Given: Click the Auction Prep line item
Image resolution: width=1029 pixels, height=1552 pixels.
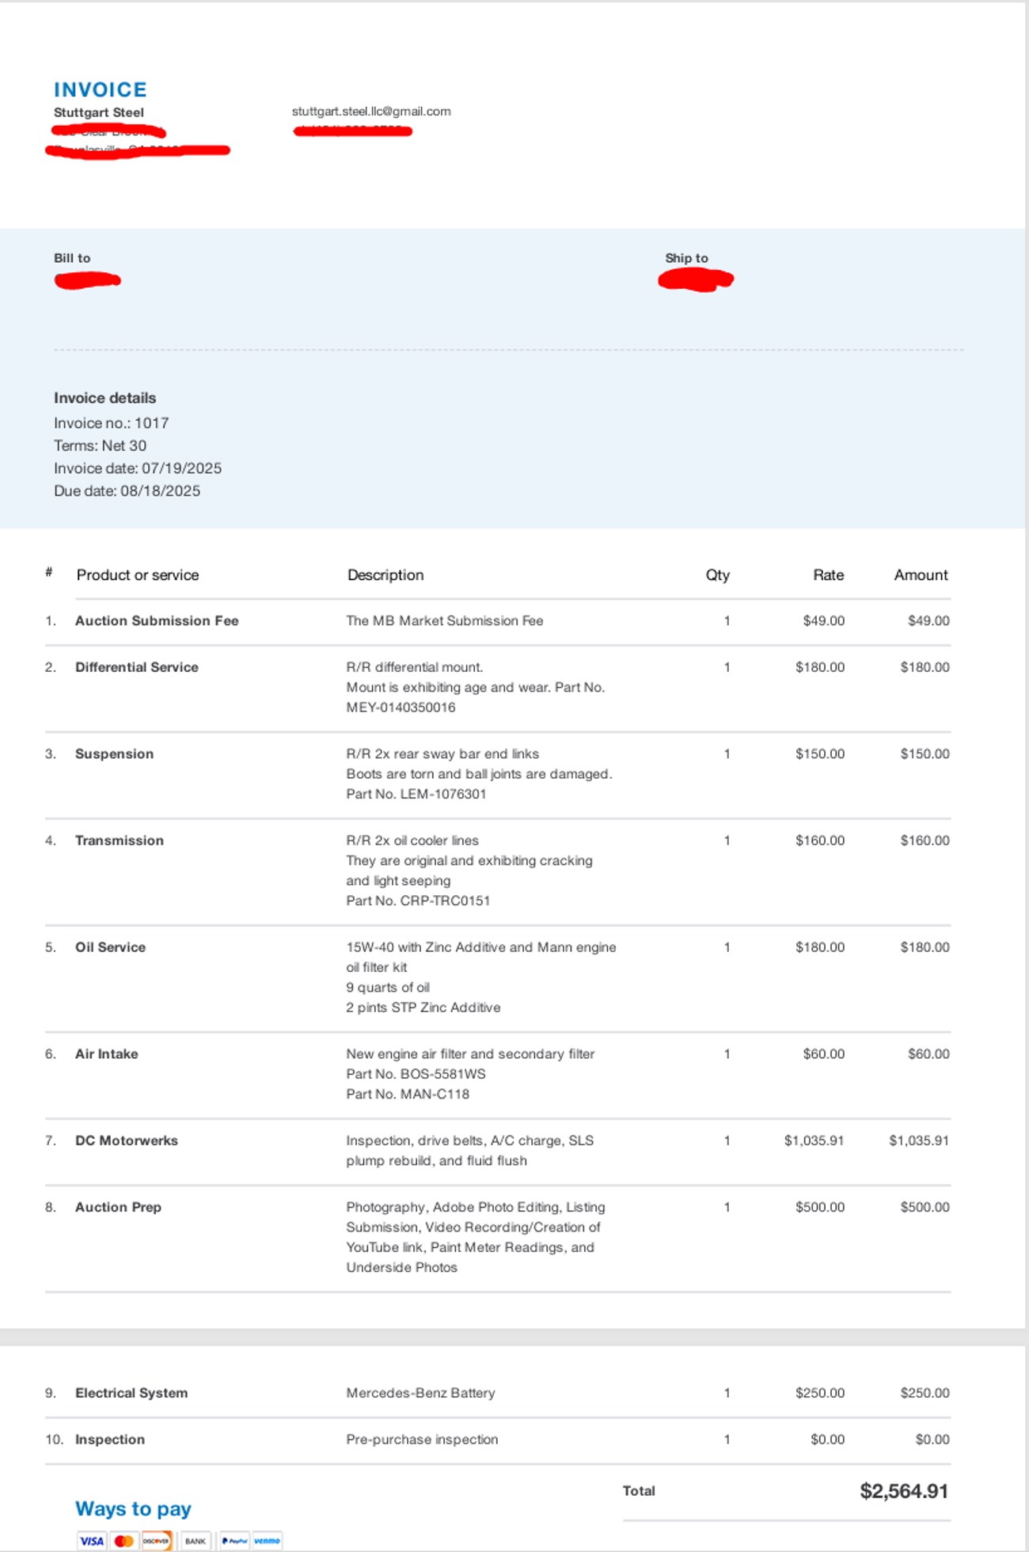Looking at the screenshot, I should (x=118, y=1207).
